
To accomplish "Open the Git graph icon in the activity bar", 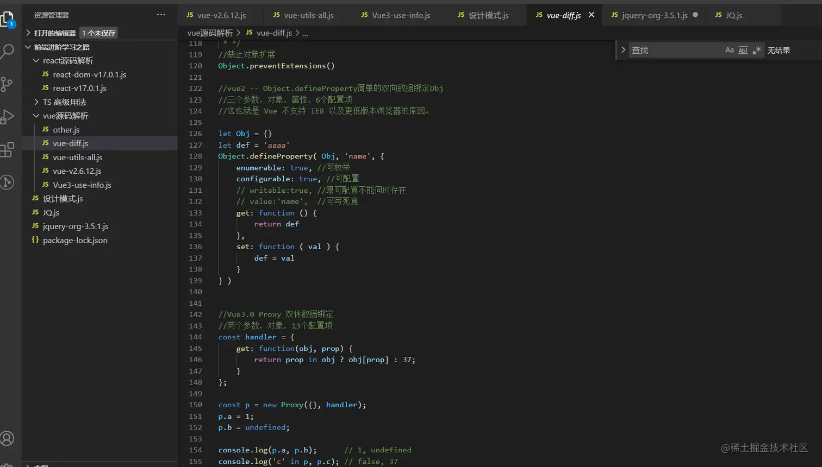I will (x=7, y=182).
